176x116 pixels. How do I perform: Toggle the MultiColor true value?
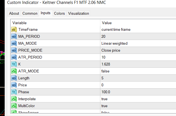(104, 106)
